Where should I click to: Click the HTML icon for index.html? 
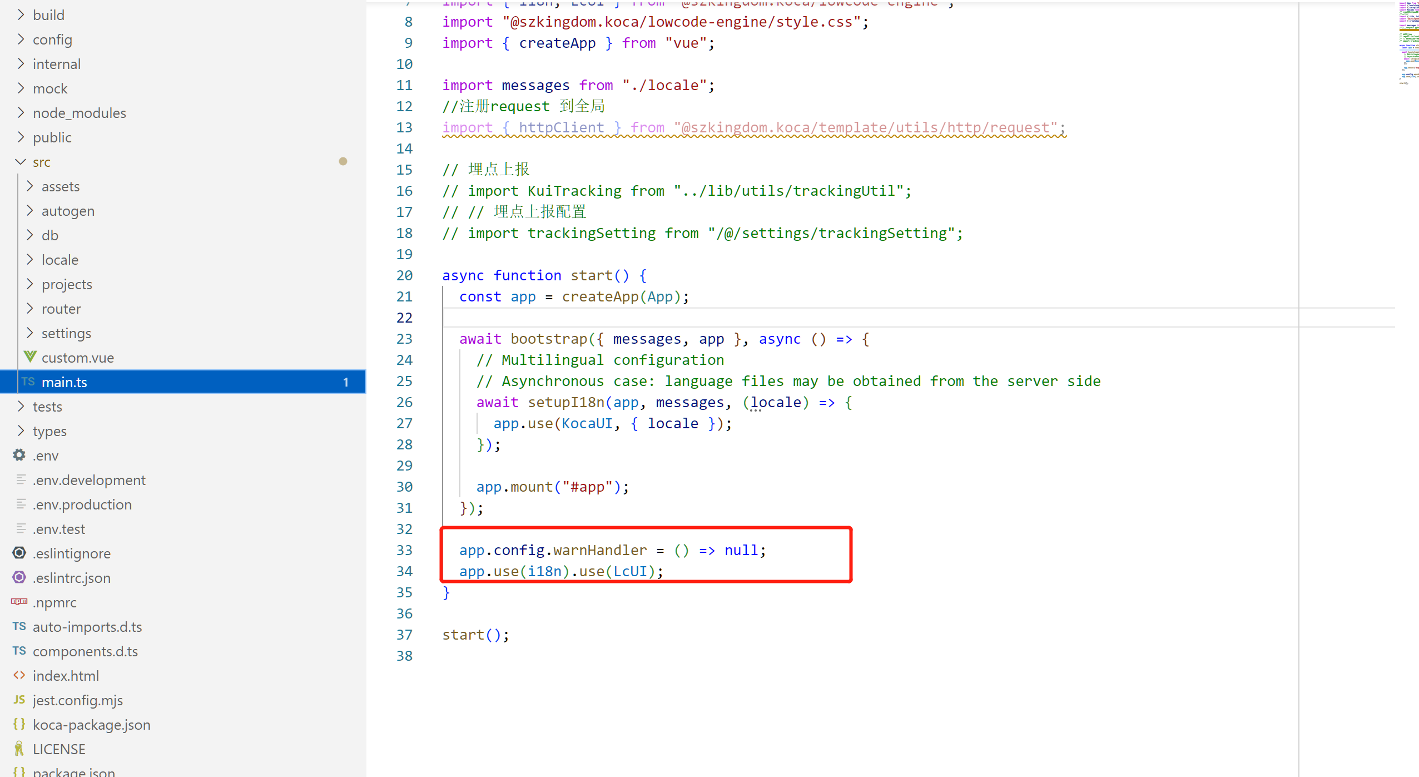tap(19, 675)
